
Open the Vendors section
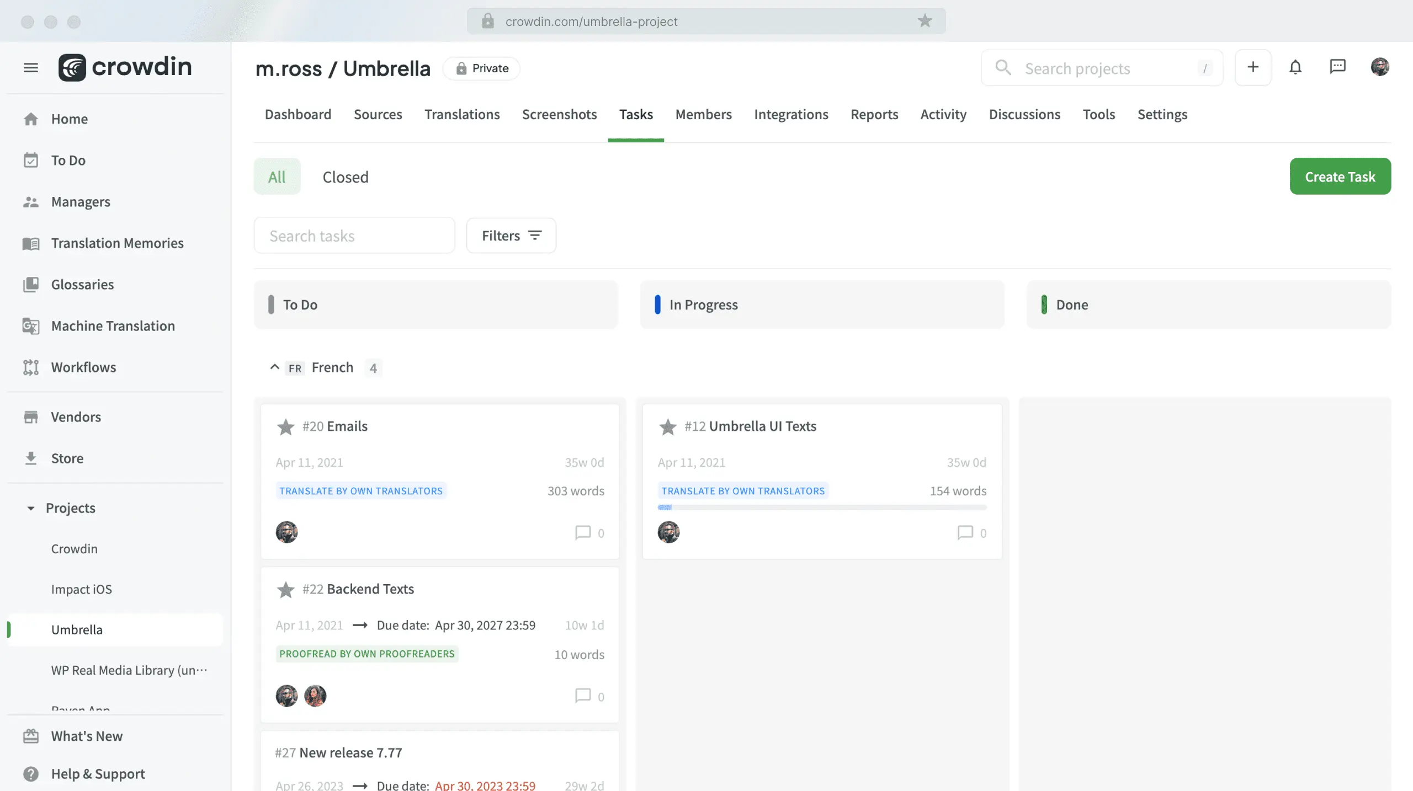pos(76,417)
